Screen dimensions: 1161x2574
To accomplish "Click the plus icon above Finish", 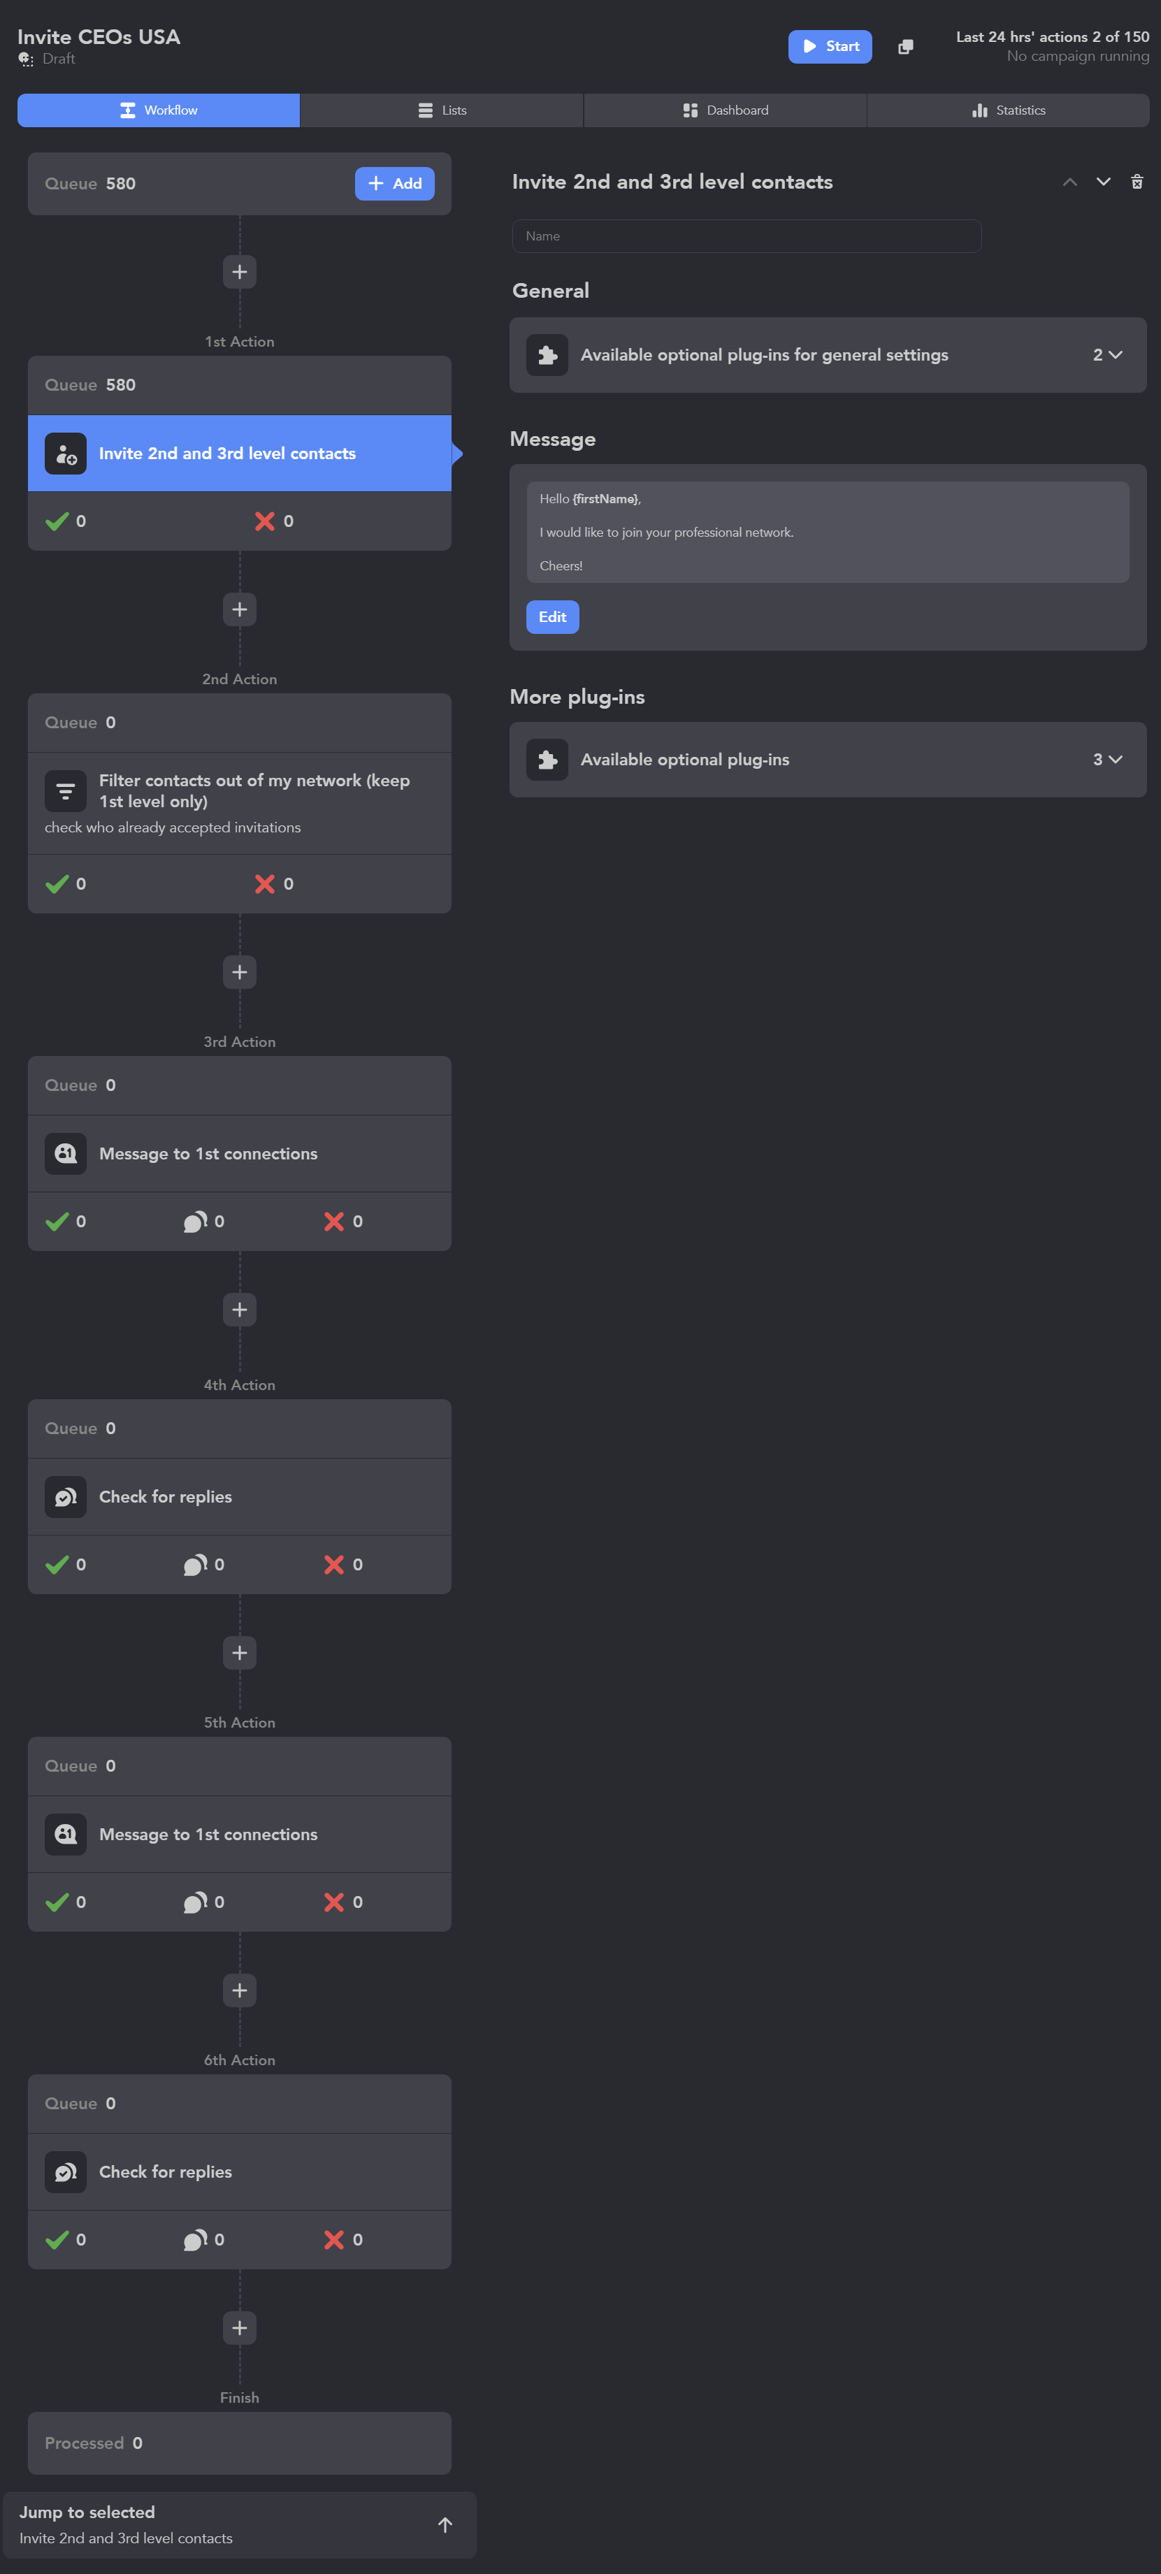I will pos(240,2327).
